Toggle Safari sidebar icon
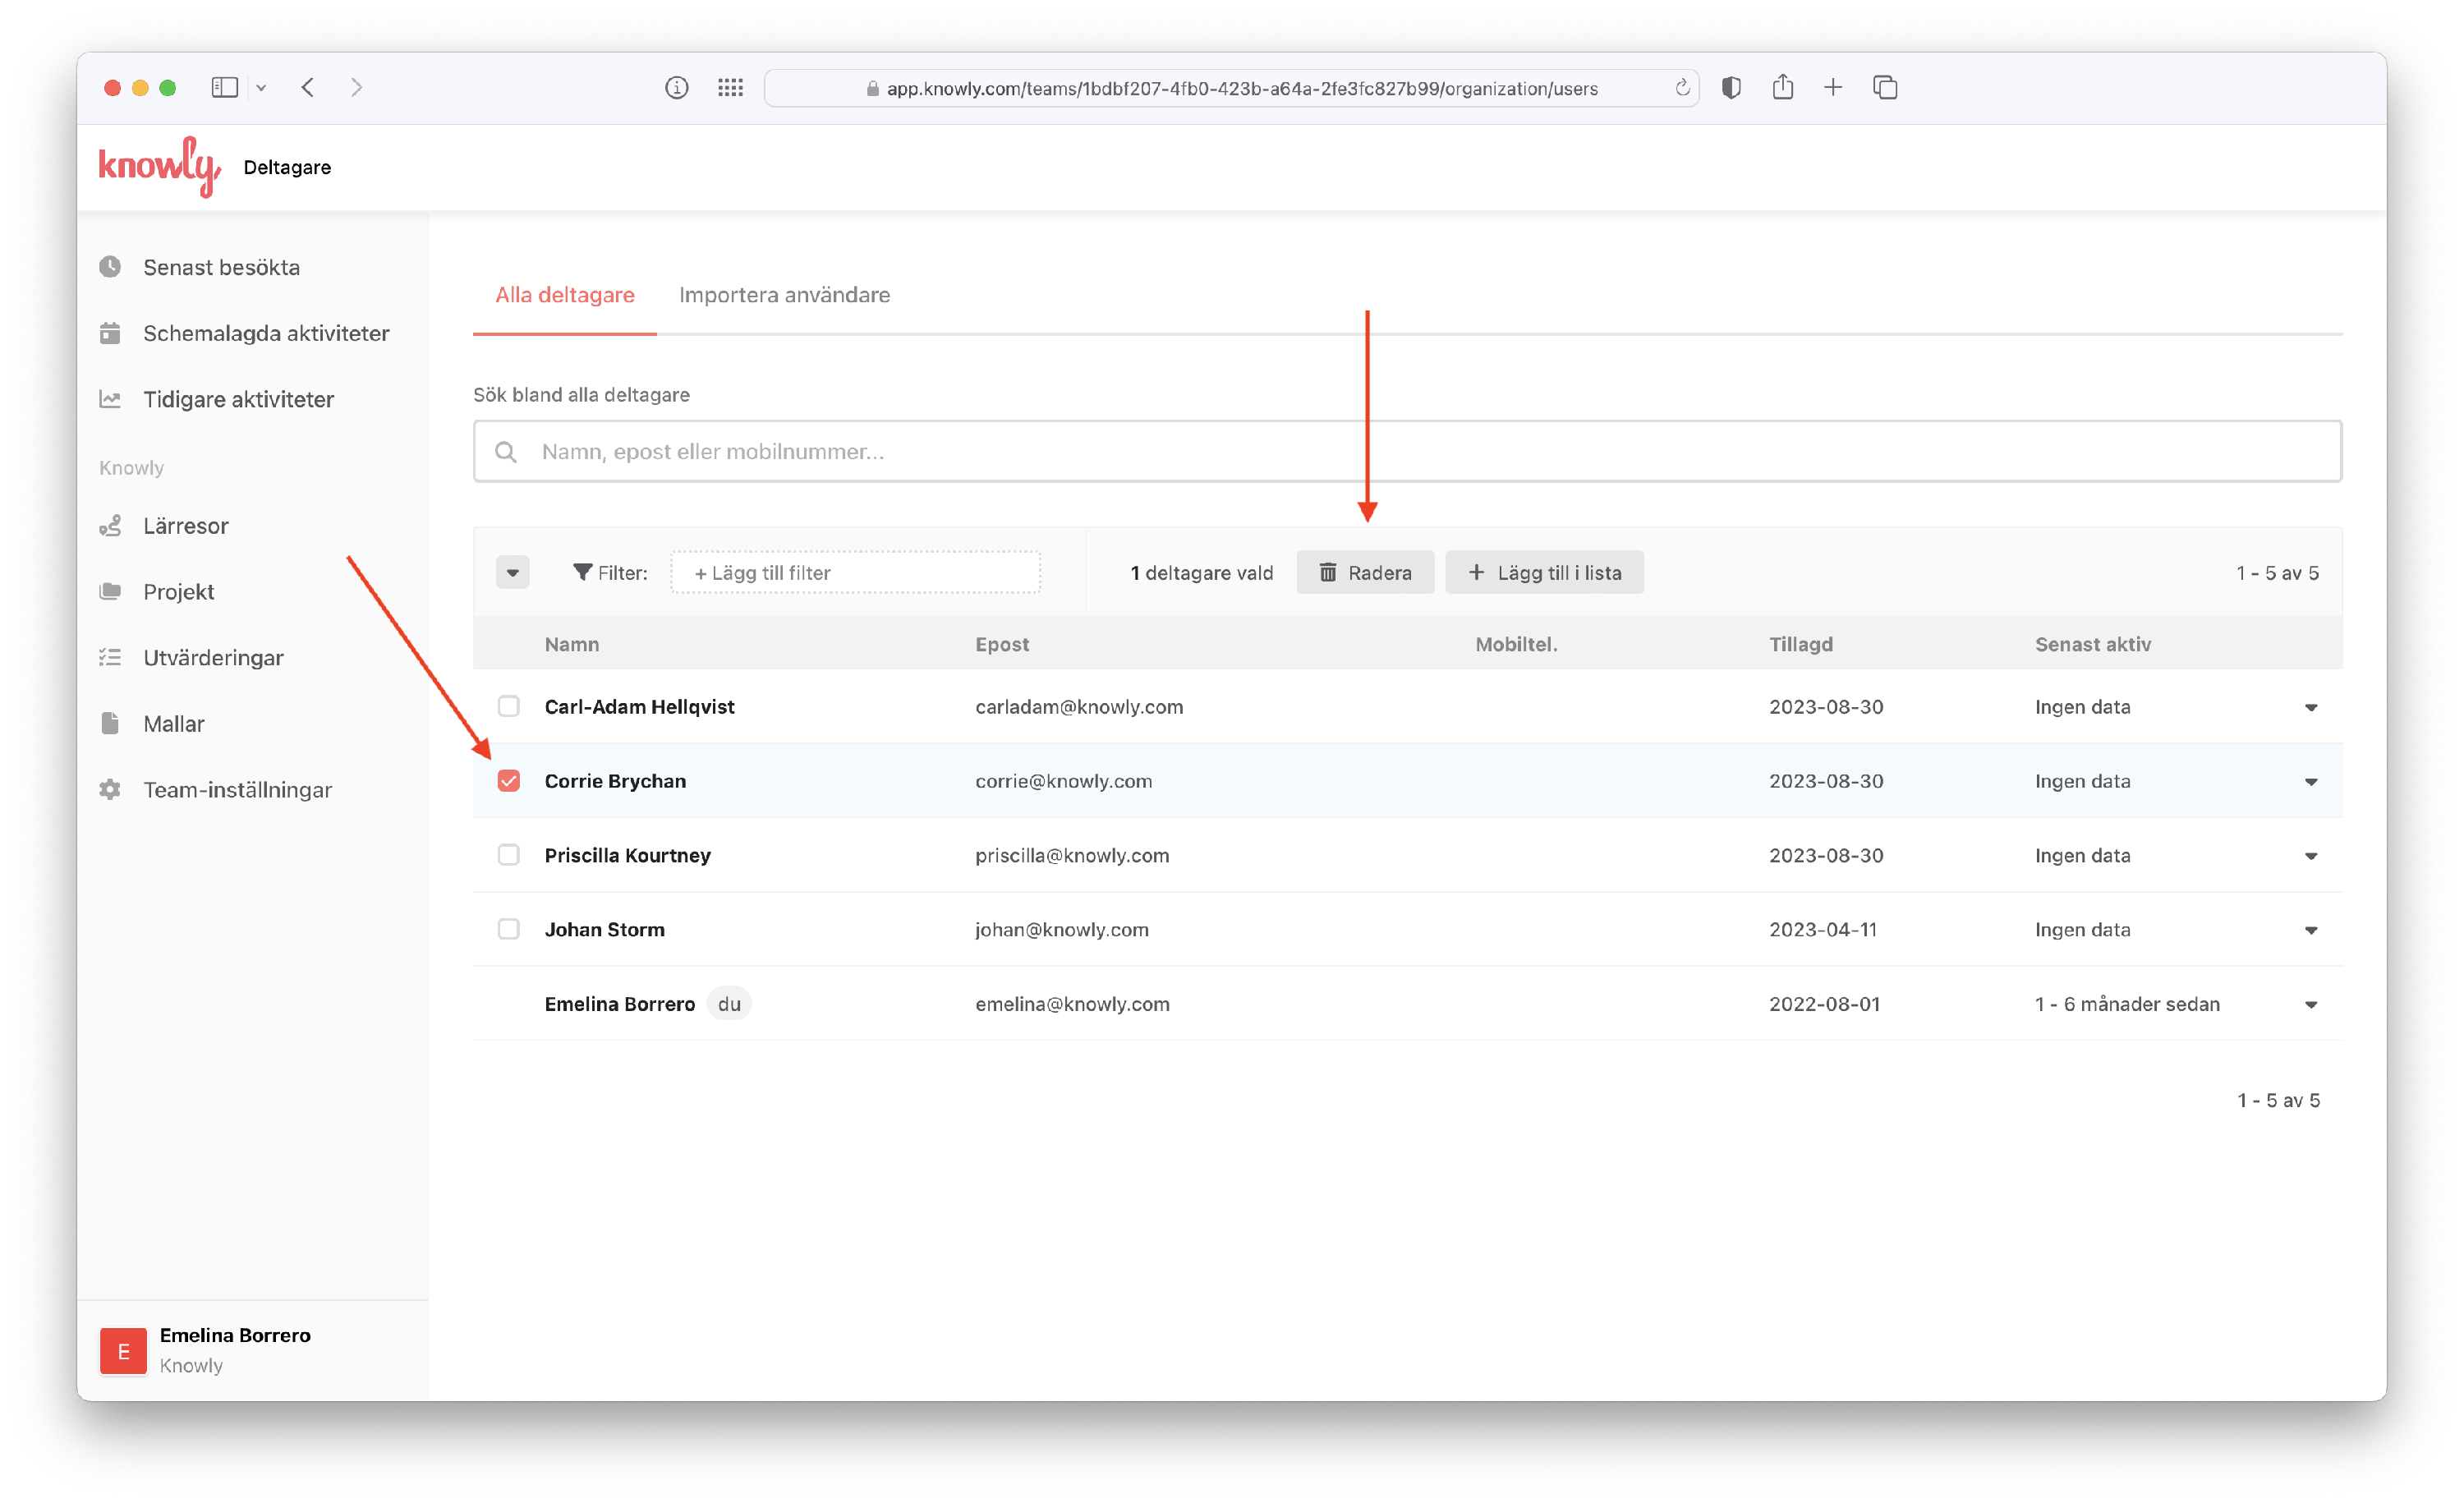 [224, 88]
